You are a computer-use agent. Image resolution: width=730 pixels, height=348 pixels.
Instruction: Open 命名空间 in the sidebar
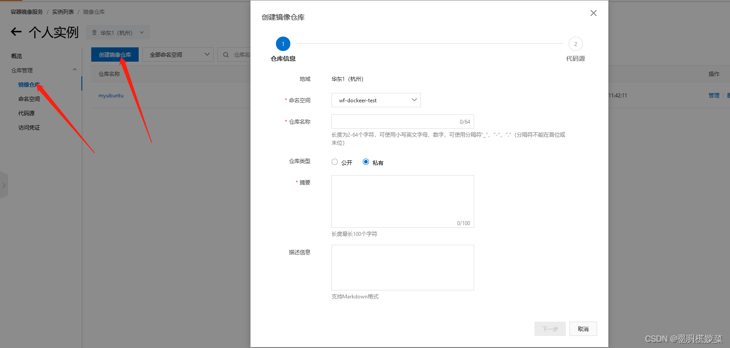(x=29, y=99)
